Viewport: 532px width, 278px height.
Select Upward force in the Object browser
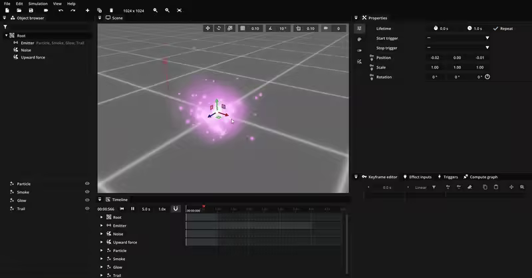(x=32, y=57)
